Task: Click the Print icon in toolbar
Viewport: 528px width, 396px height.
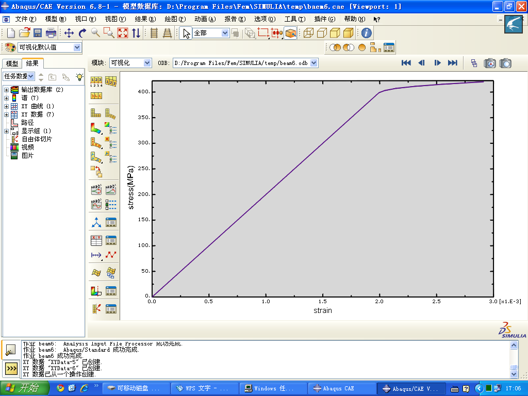Action: tap(51, 33)
